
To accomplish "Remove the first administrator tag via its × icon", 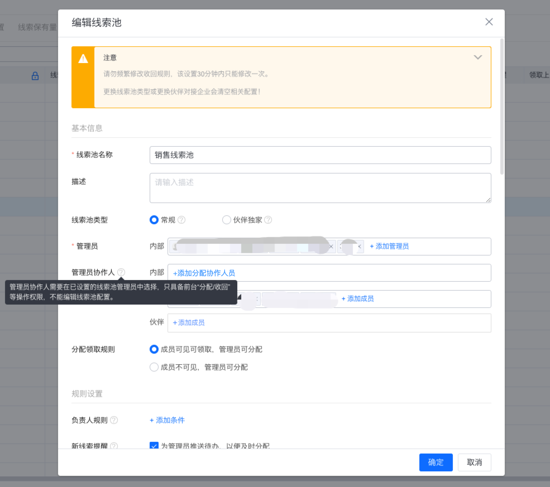I will 331,247.
